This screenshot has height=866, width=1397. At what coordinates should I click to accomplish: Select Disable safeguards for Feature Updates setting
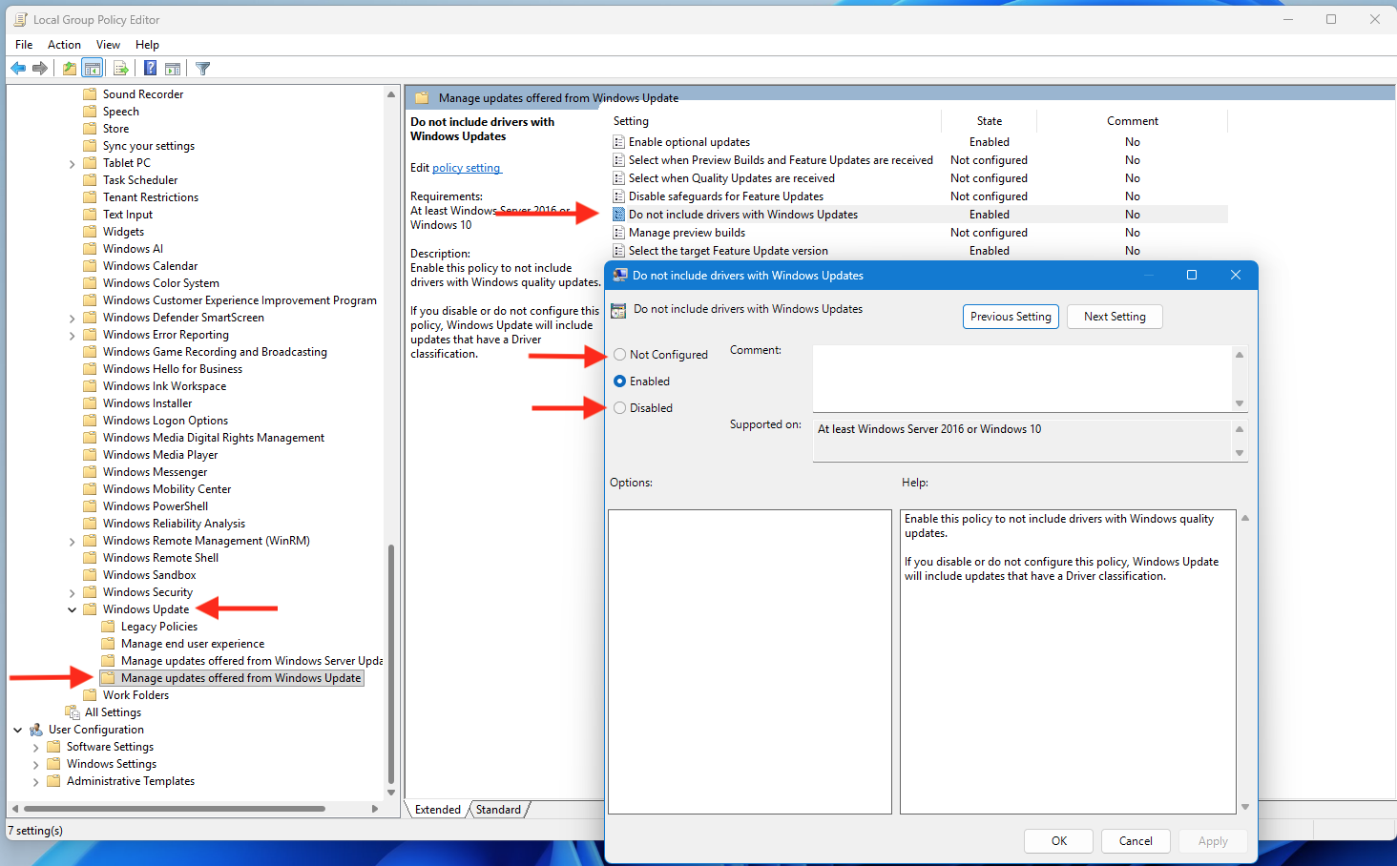click(x=725, y=196)
